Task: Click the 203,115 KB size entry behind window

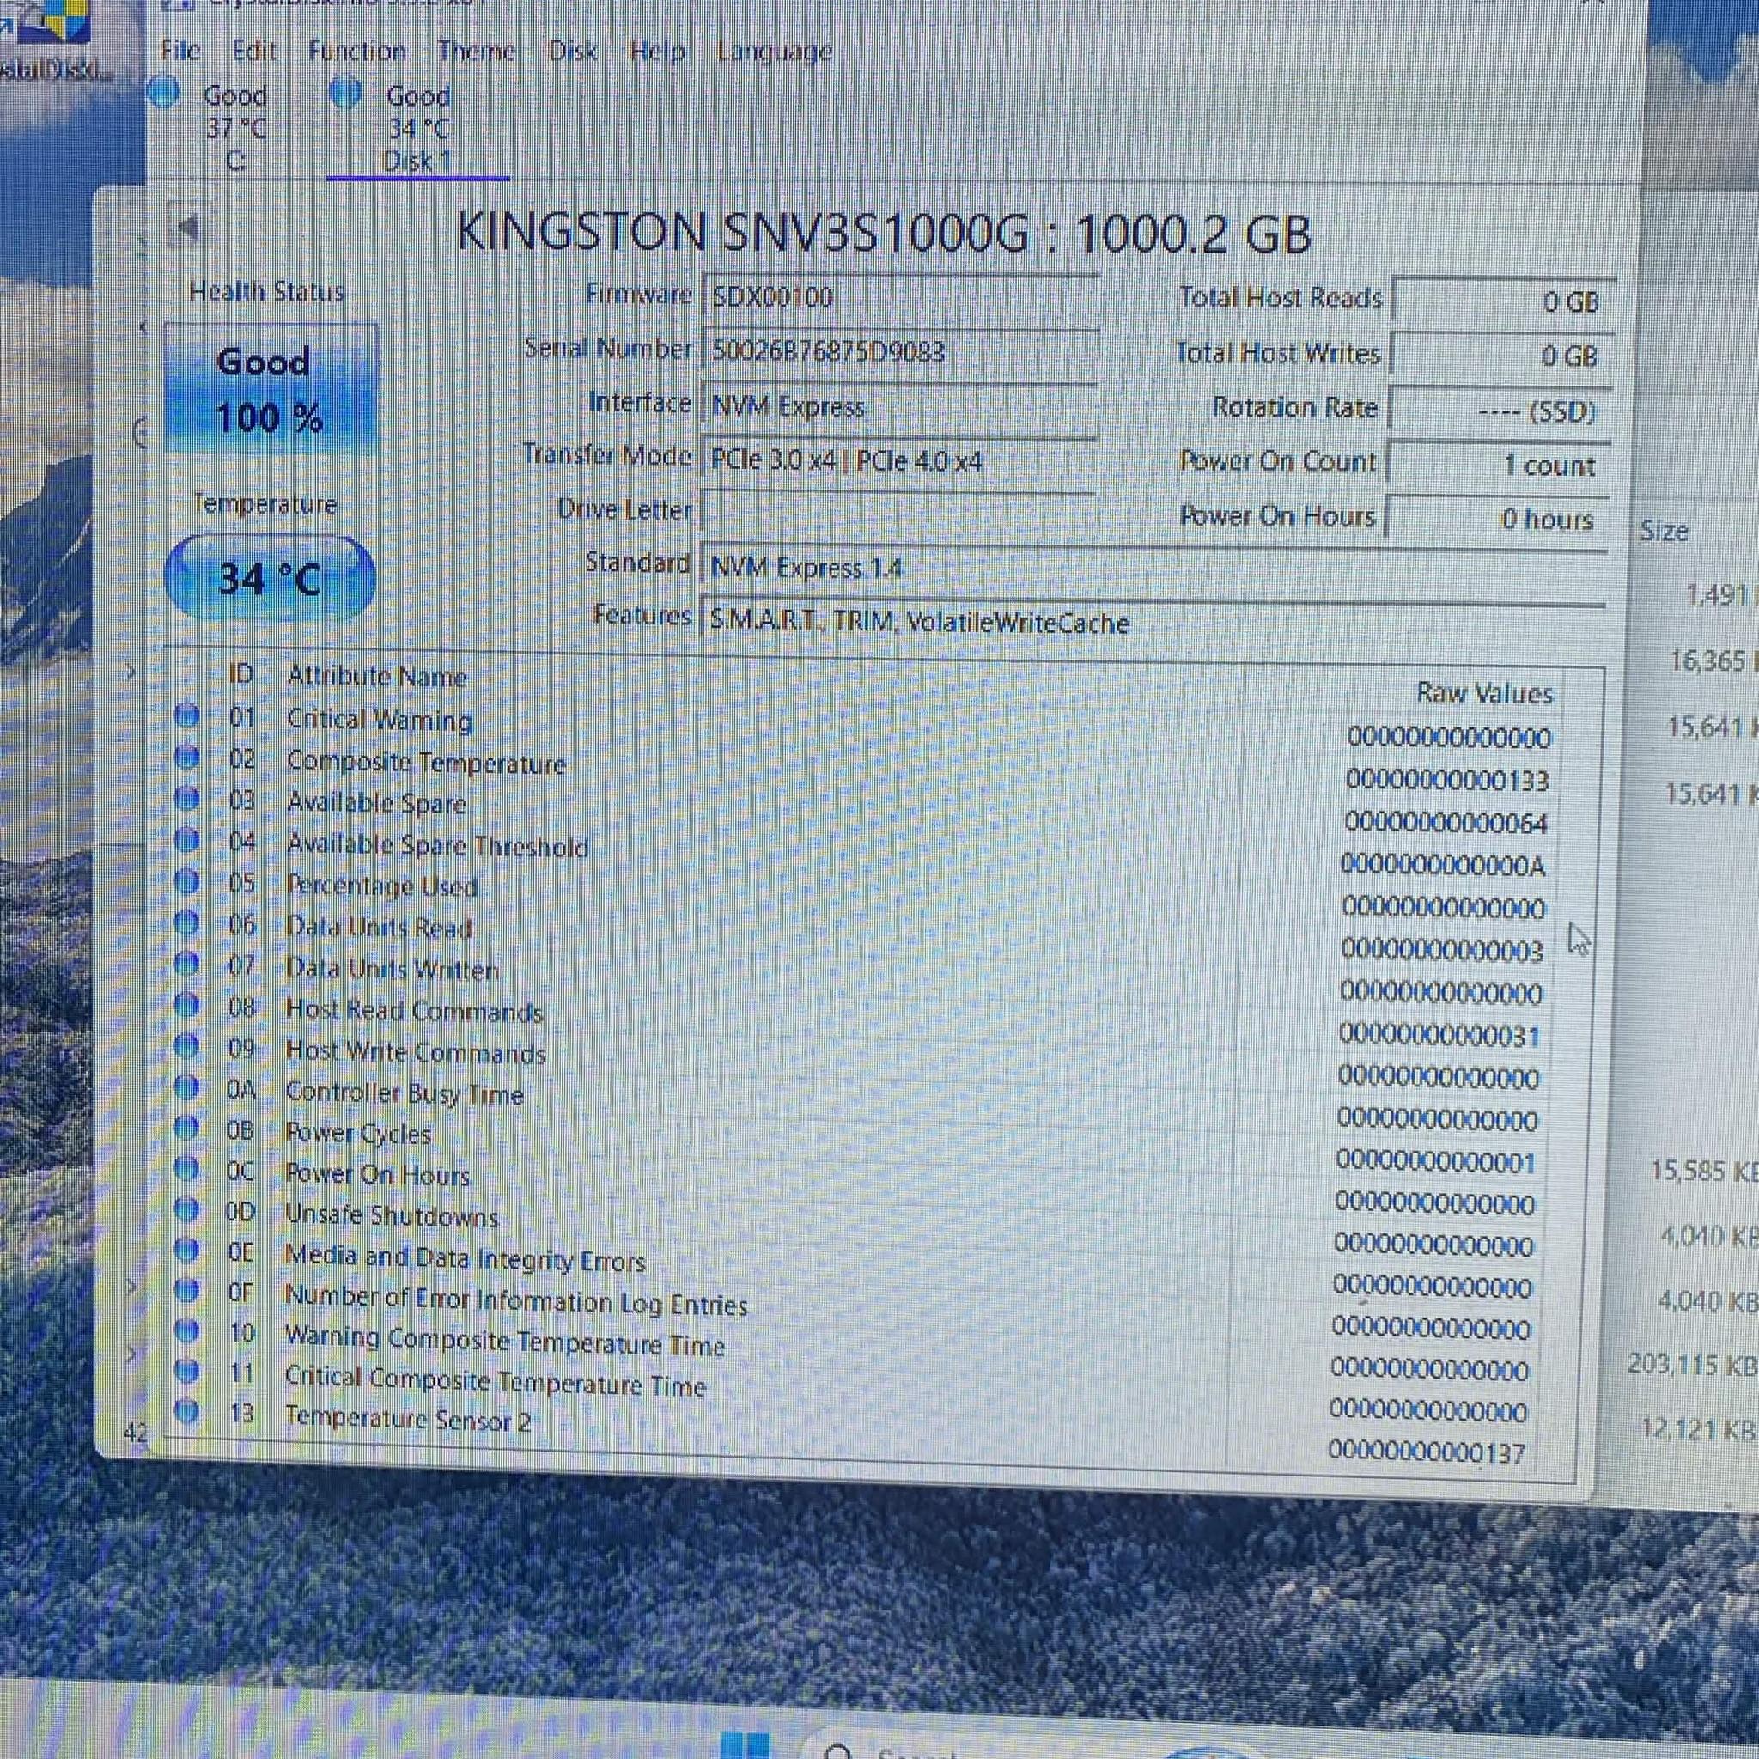Action: pyautogui.click(x=1693, y=1365)
